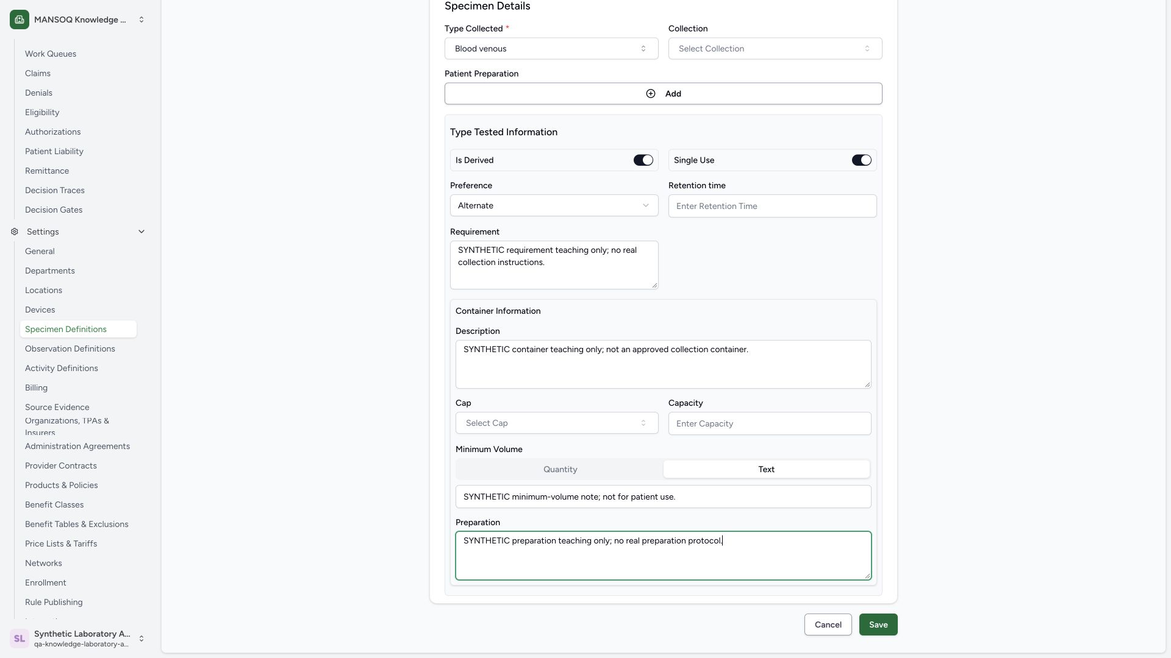Click the Save button

(878, 624)
